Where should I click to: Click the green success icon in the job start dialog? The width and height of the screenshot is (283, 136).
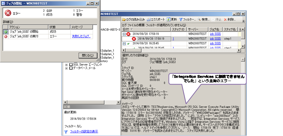[x=6, y=32]
